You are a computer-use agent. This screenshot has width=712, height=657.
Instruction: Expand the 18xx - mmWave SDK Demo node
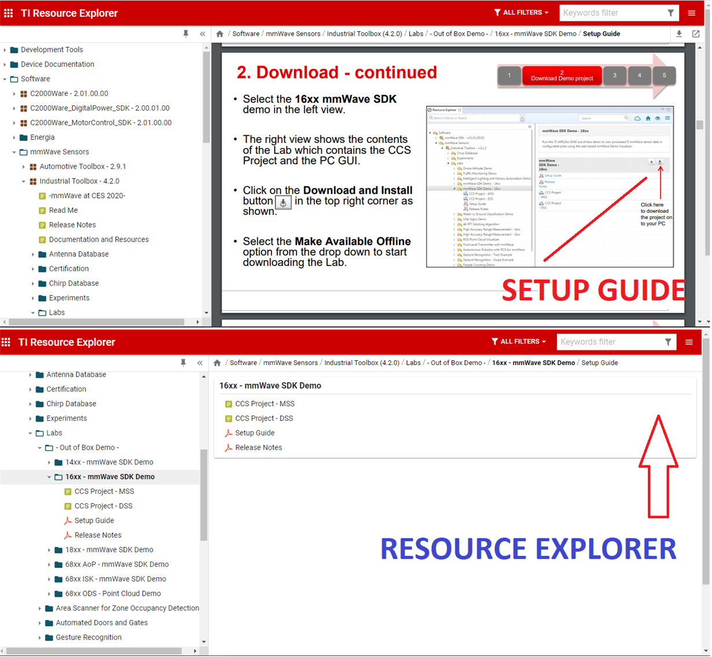[50, 549]
